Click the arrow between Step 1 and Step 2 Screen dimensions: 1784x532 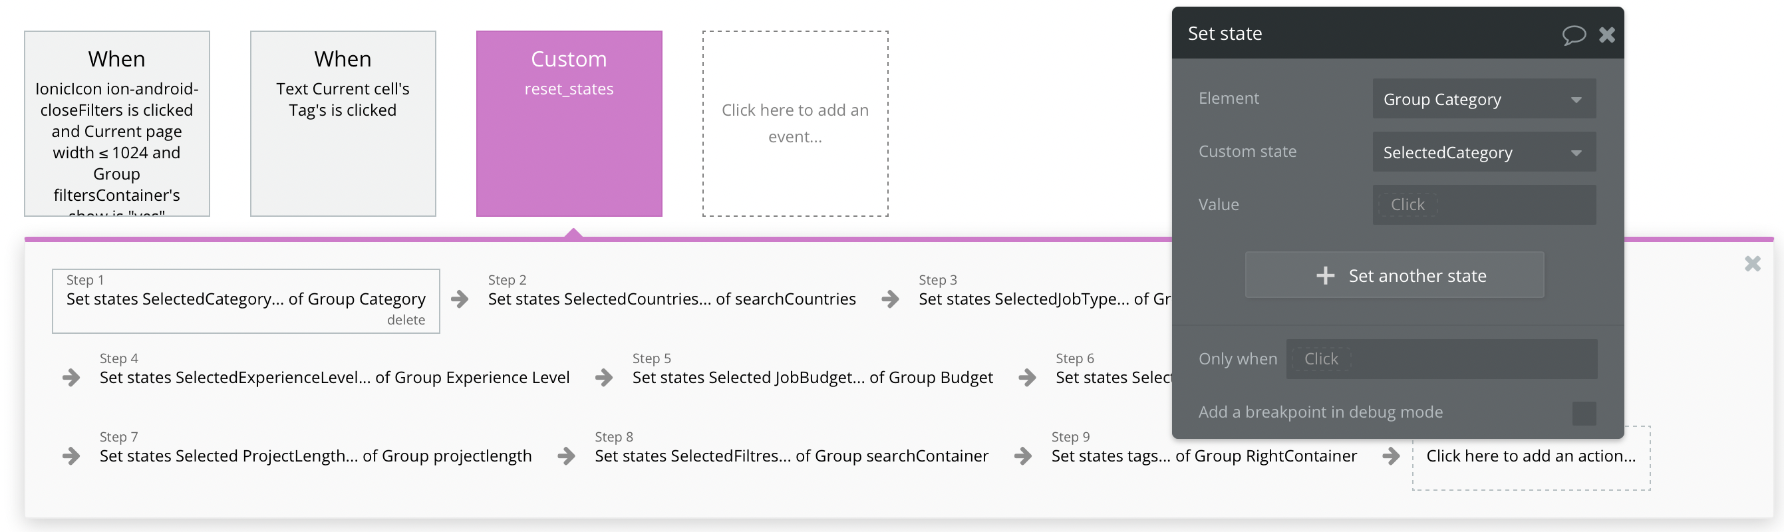459,299
